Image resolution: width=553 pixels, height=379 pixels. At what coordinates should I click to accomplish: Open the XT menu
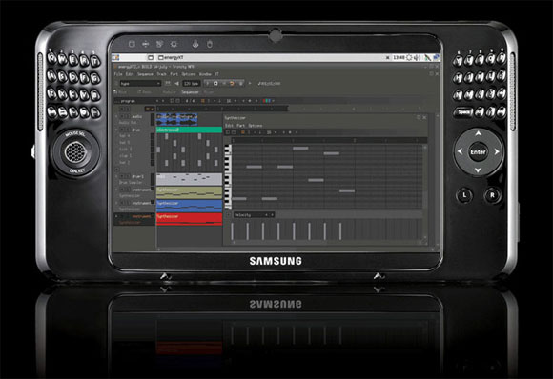(216, 74)
